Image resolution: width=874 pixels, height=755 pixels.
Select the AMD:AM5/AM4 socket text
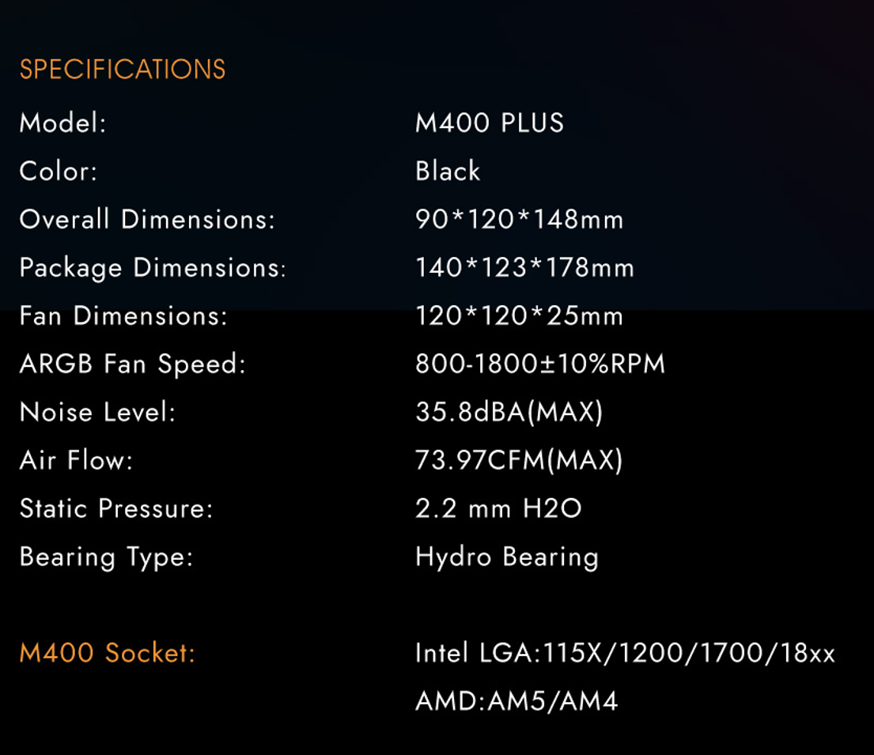(516, 701)
